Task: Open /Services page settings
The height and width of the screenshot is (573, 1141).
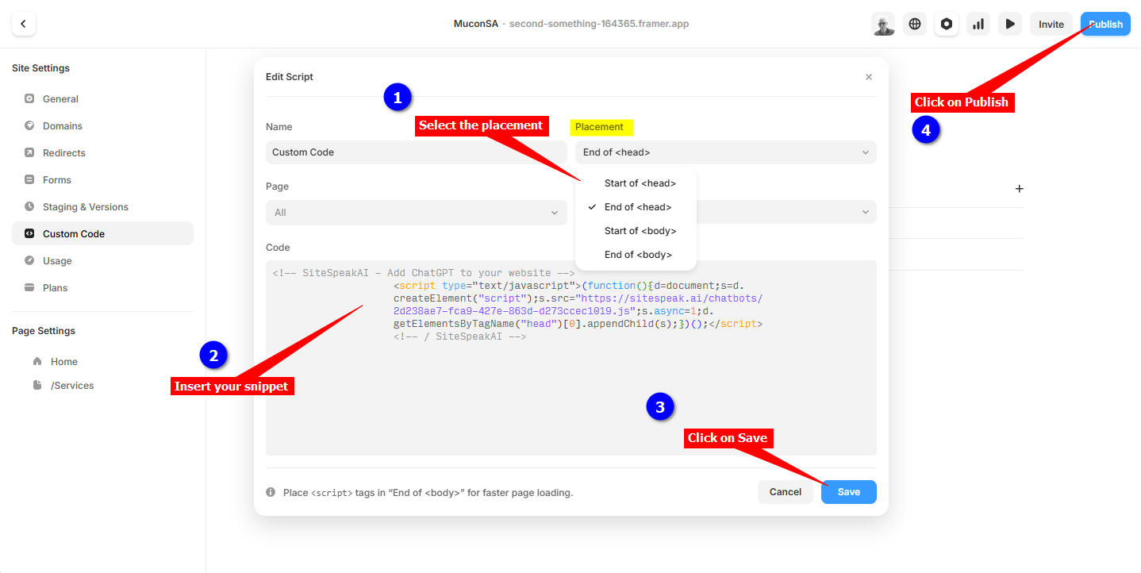Action: pos(102,386)
